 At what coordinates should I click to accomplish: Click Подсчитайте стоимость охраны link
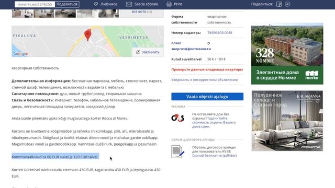pos(214,122)
